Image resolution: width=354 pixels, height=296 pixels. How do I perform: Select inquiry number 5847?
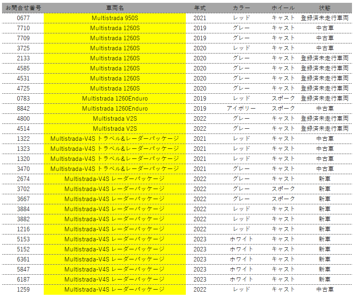coord(23,269)
